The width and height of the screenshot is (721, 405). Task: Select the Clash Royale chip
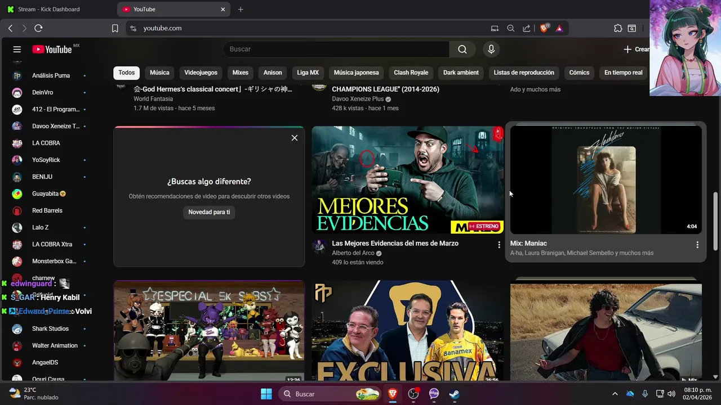point(411,73)
